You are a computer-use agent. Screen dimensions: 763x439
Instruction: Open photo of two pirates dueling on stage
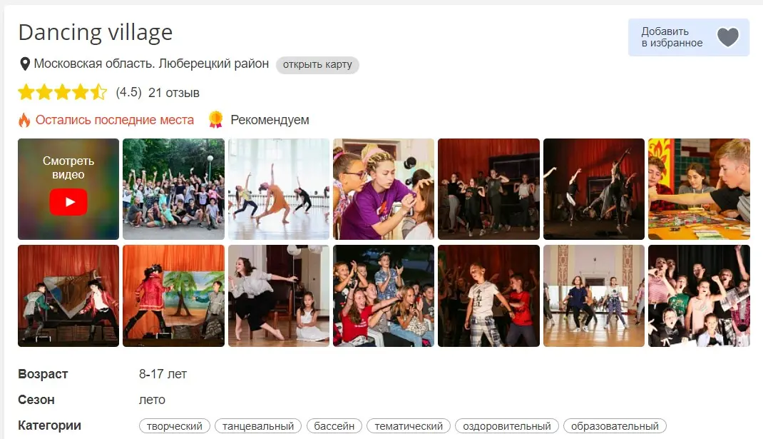coord(68,296)
